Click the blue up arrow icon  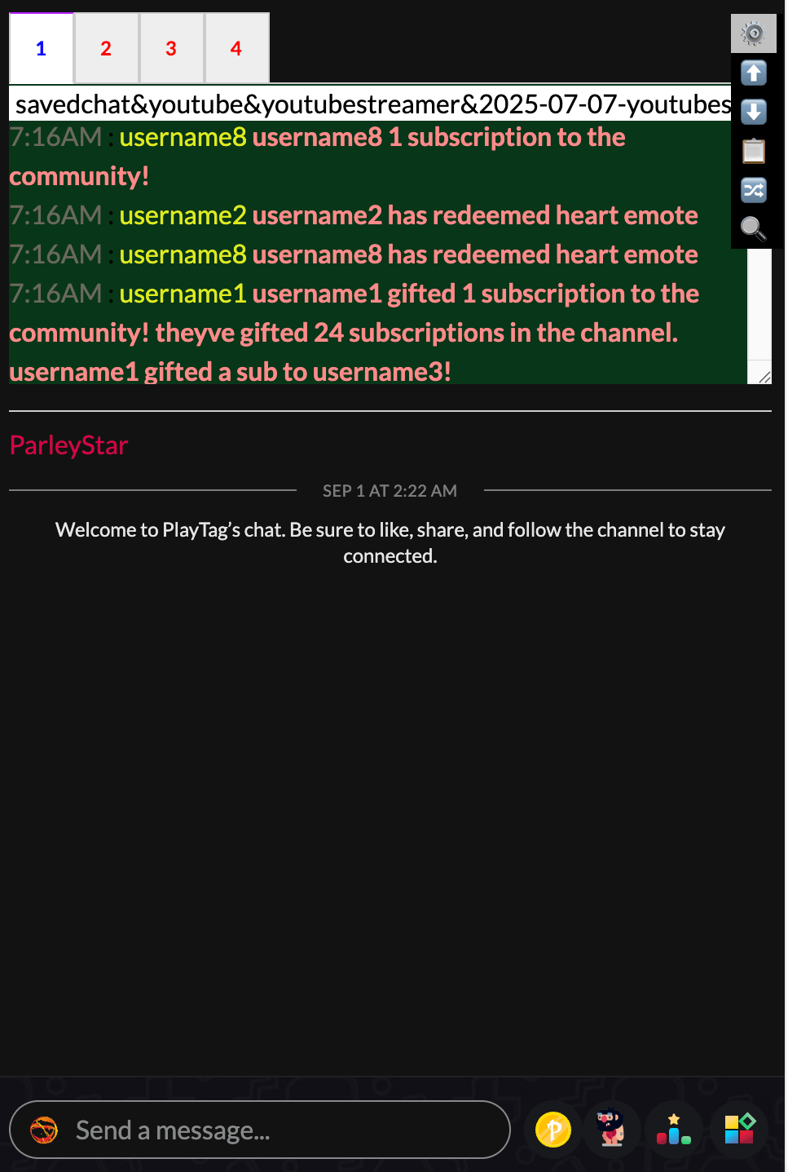coord(754,73)
